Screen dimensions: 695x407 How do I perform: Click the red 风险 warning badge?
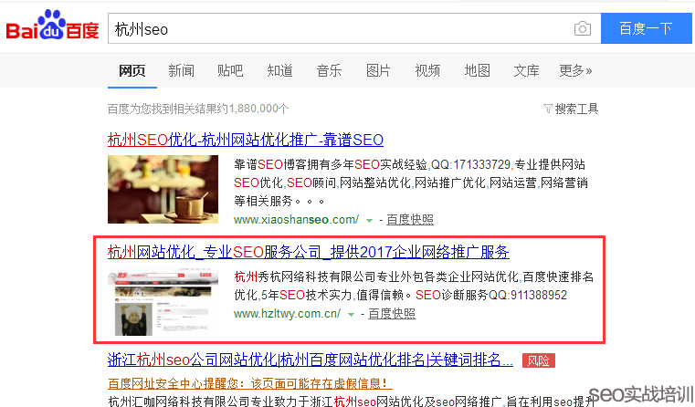tap(538, 360)
